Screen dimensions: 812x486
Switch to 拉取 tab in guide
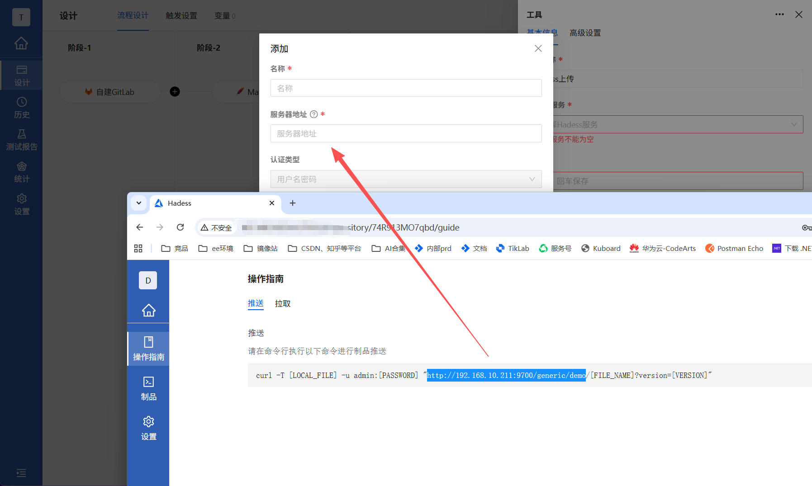click(283, 303)
